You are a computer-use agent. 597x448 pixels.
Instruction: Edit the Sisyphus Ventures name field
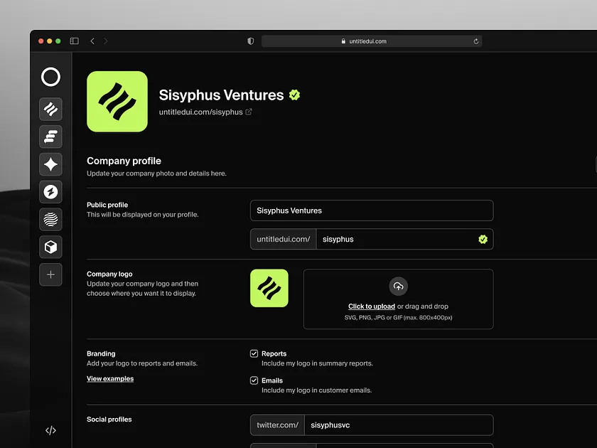tap(371, 210)
